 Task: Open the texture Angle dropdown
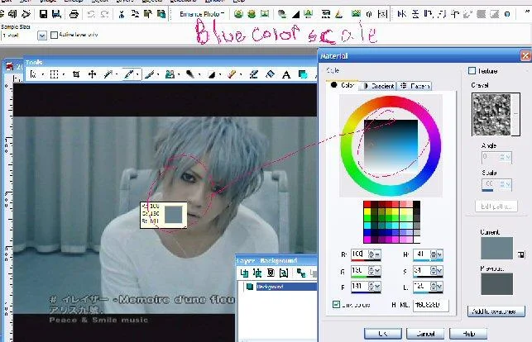pyautogui.click(x=508, y=157)
